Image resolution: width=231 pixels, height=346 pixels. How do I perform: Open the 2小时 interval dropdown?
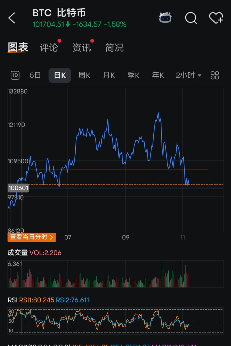(x=189, y=76)
